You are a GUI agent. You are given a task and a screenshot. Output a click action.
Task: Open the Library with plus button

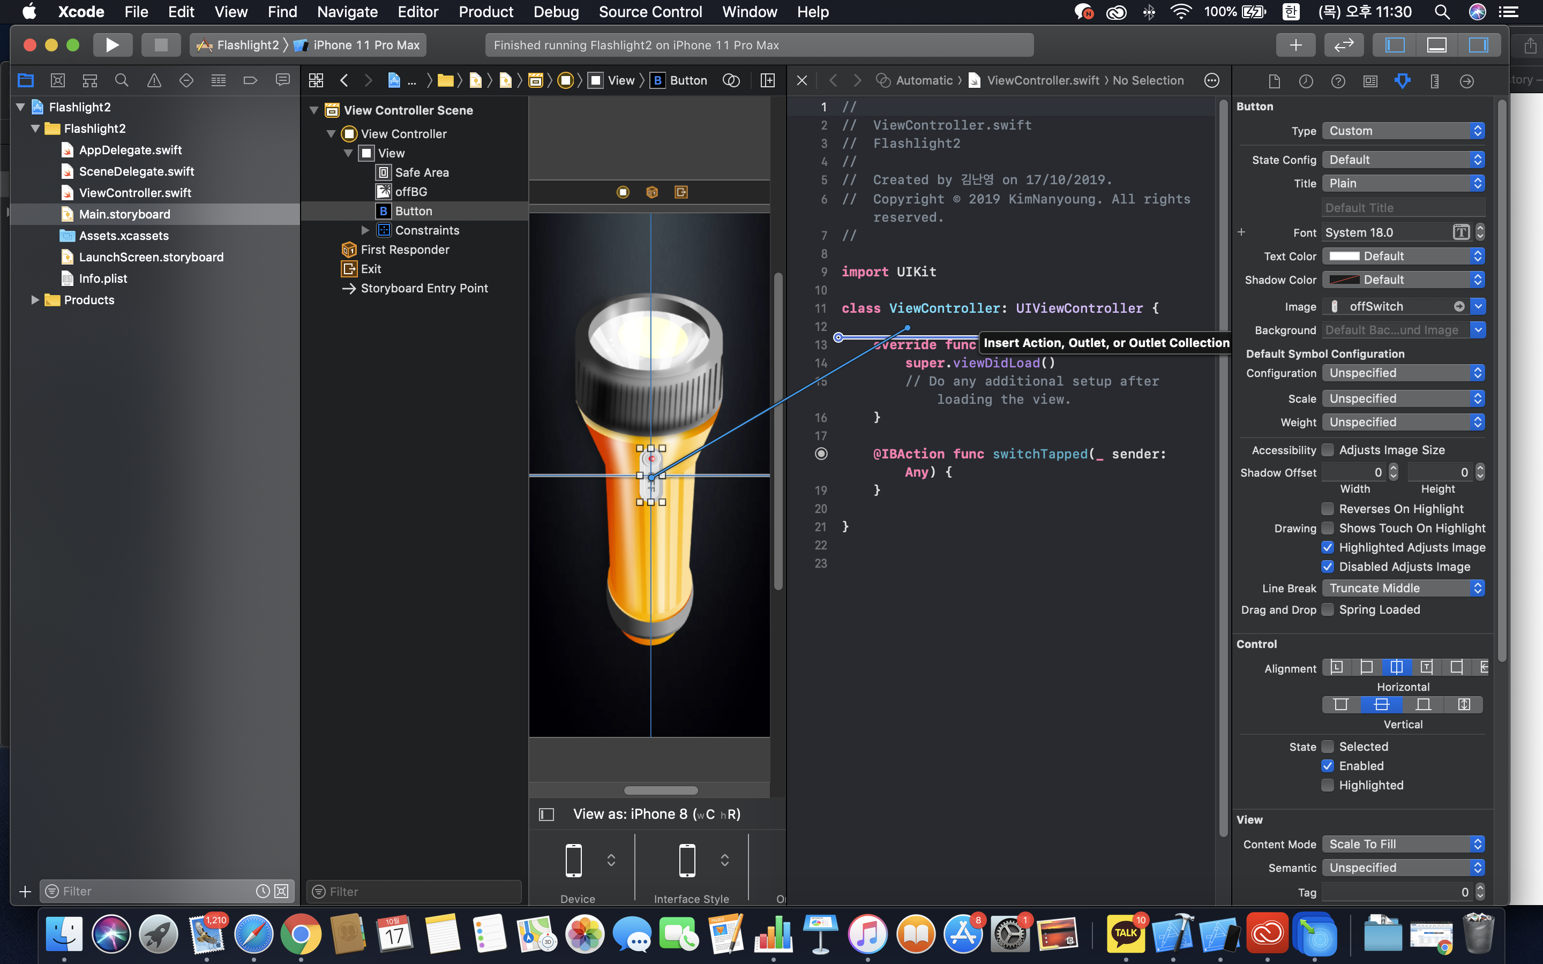pyautogui.click(x=1295, y=44)
